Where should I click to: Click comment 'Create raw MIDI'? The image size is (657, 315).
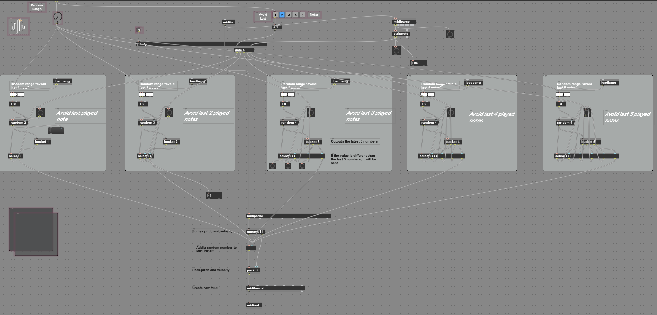tap(205, 288)
